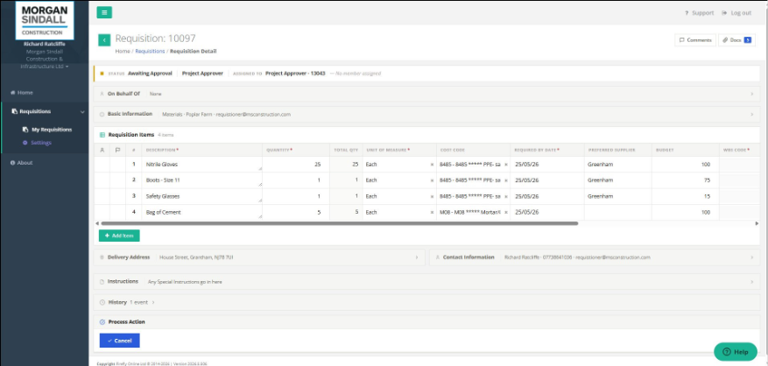Click the Boots - Size 11 description field

pyautogui.click(x=203, y=180)
